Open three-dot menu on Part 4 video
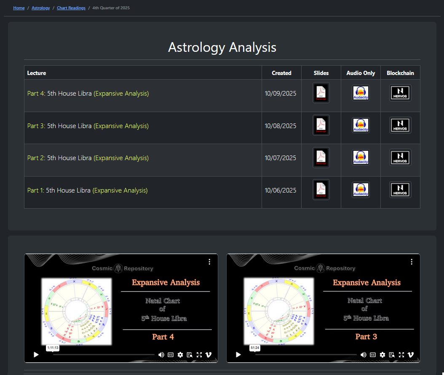 coord(209,262)
